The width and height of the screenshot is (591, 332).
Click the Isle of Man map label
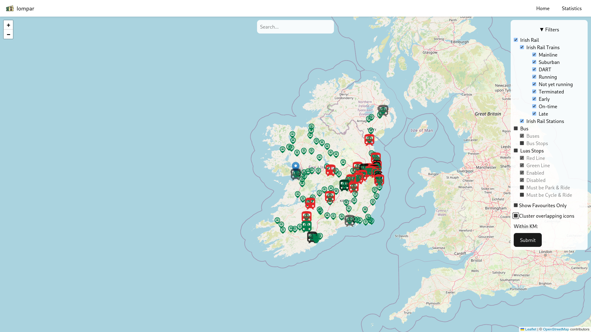click(x=422, y=130)
